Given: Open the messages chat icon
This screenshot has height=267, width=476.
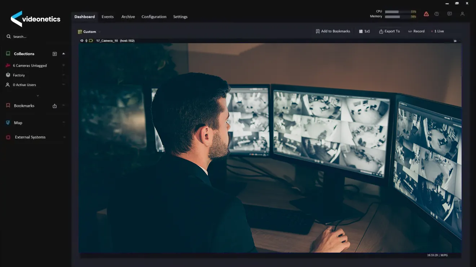Looking at the screenshot, I should (449, 14).
